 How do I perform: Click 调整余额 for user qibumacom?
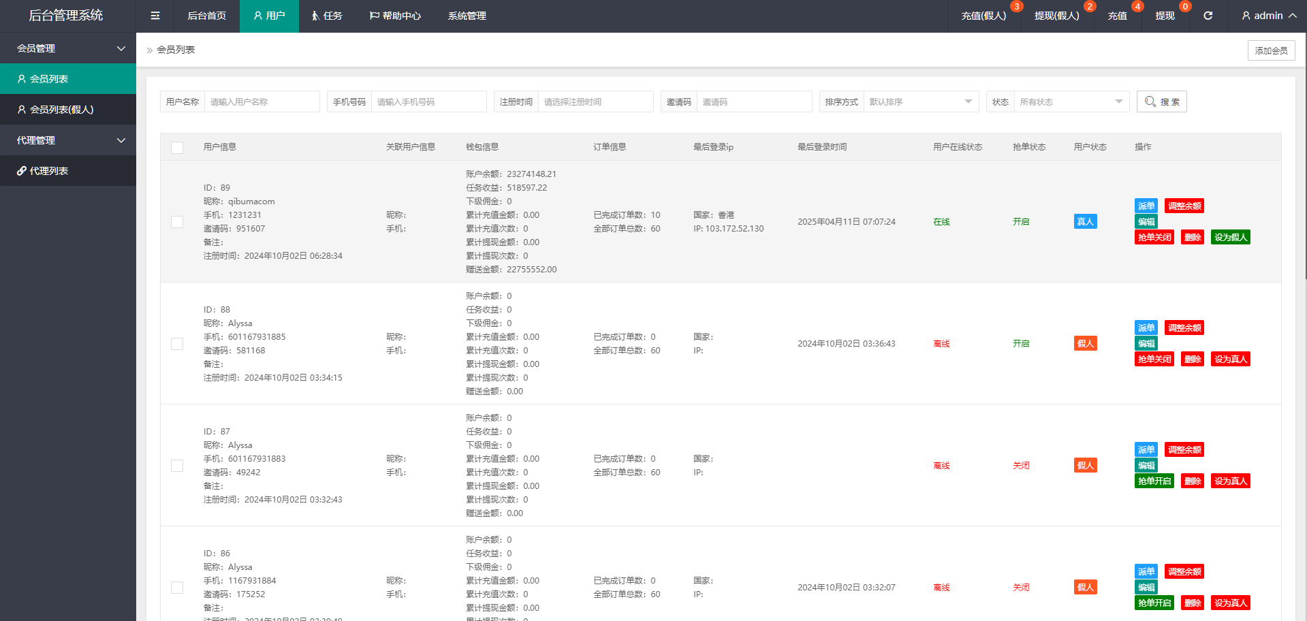click(x=1184, y=206)
